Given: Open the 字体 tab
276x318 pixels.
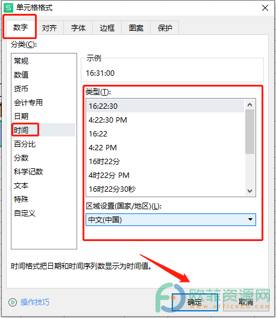Looking at the screenshot, I should click(78, 28).
